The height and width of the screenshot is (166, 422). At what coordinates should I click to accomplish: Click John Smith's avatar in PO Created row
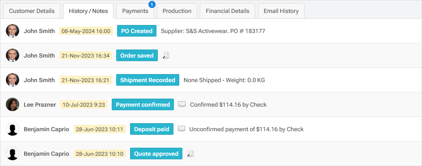[13, 31]
